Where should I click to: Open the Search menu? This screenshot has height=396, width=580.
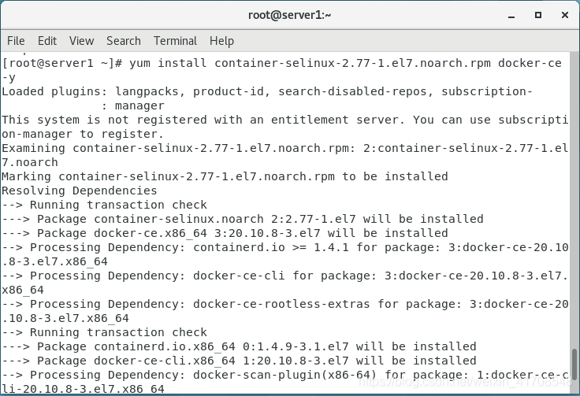click(x=124, y=41)
